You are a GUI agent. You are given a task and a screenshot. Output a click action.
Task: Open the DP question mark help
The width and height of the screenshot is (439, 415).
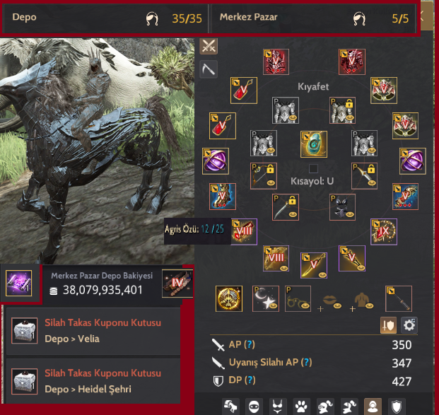(250, 380)
